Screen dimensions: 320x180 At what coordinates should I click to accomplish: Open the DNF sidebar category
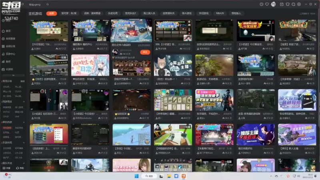click(17, 116)
